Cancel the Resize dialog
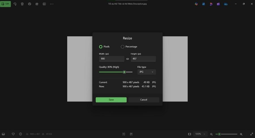This screenshot has width=255, height=138. (x=144, y=100)
